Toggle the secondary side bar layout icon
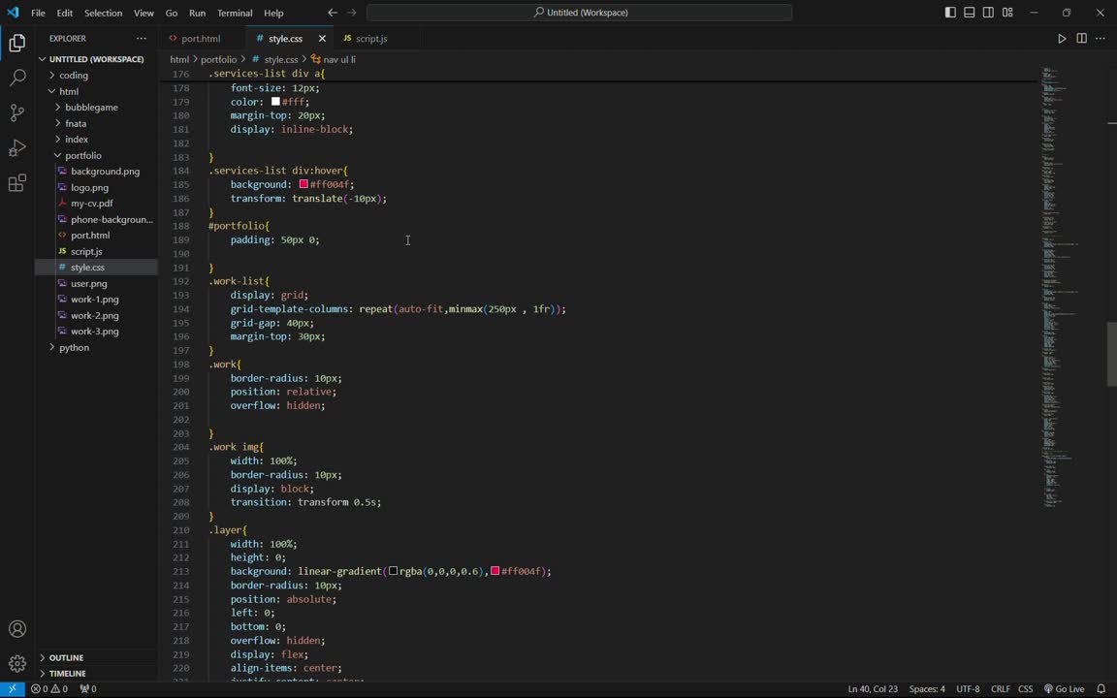 click(988, 12)
